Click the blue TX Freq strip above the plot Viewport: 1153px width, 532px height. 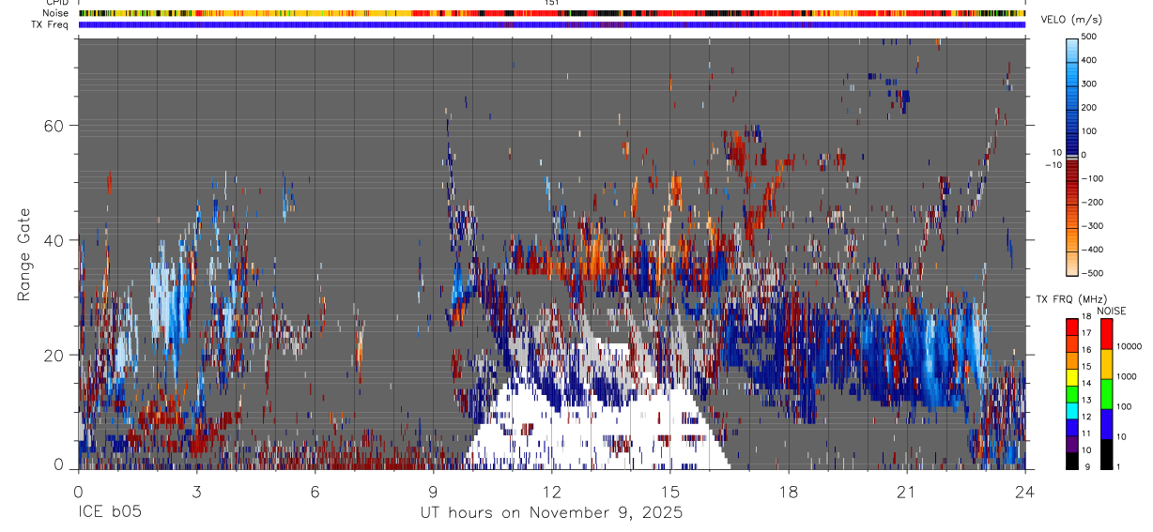[x=551, y=25]
